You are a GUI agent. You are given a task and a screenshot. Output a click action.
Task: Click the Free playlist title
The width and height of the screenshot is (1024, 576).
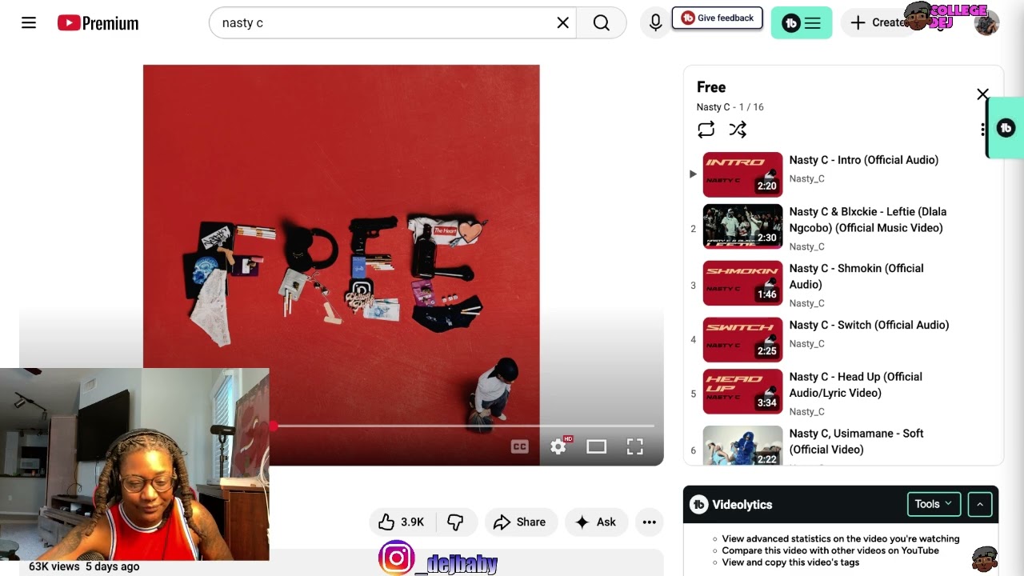click(711, 87)
